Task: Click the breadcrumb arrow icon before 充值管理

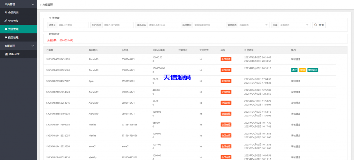Action: [x=40, y=4]
